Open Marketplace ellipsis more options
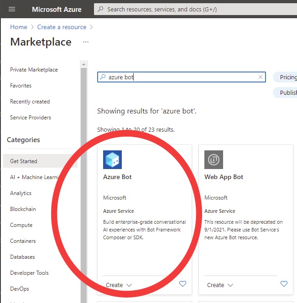Viewport: 297px width, 303px height. tap(86, 42)
